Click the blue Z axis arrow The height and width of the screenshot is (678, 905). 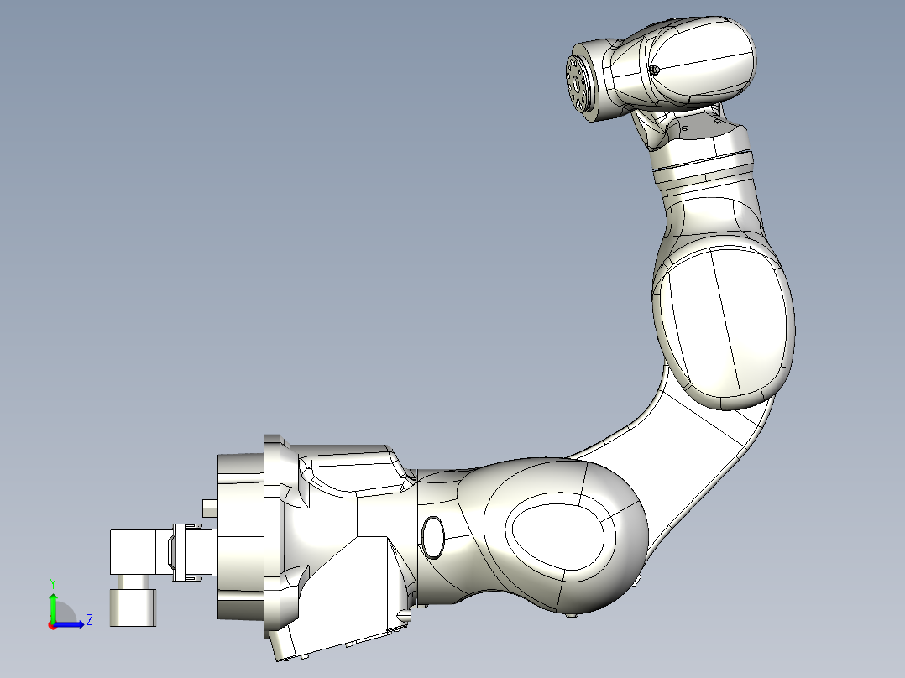click(x=71, y=623)
